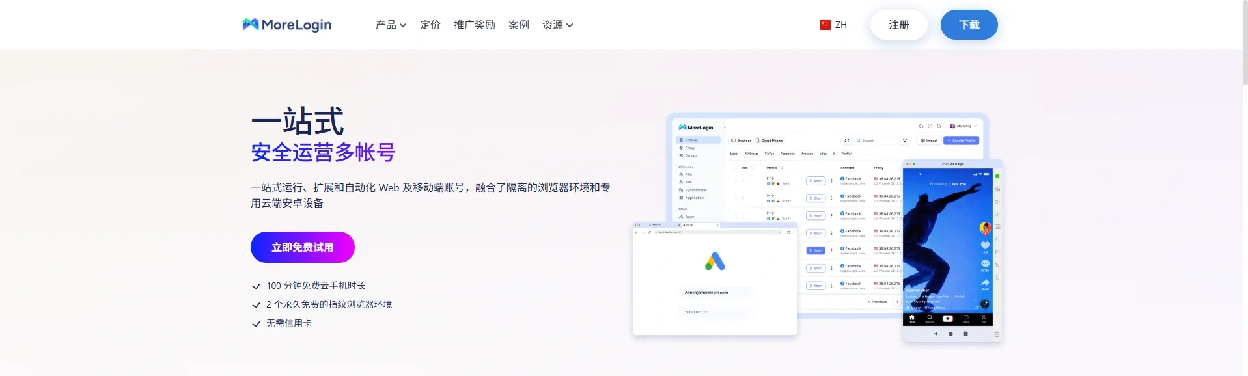Expand the 产品 dropdown menu
The height and width of the screenshot is (376, 1248).
tap(391, 25)
